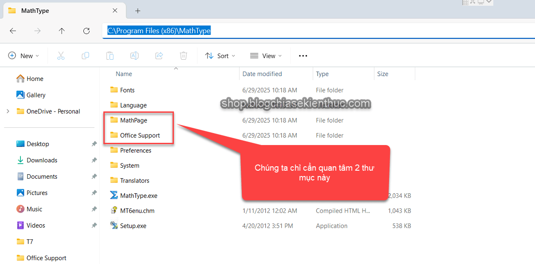Click the MathType.exe sigma icon
535x264 pixels.
point(114,195)
